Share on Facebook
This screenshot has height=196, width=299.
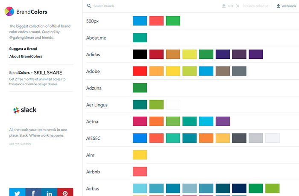33,192
